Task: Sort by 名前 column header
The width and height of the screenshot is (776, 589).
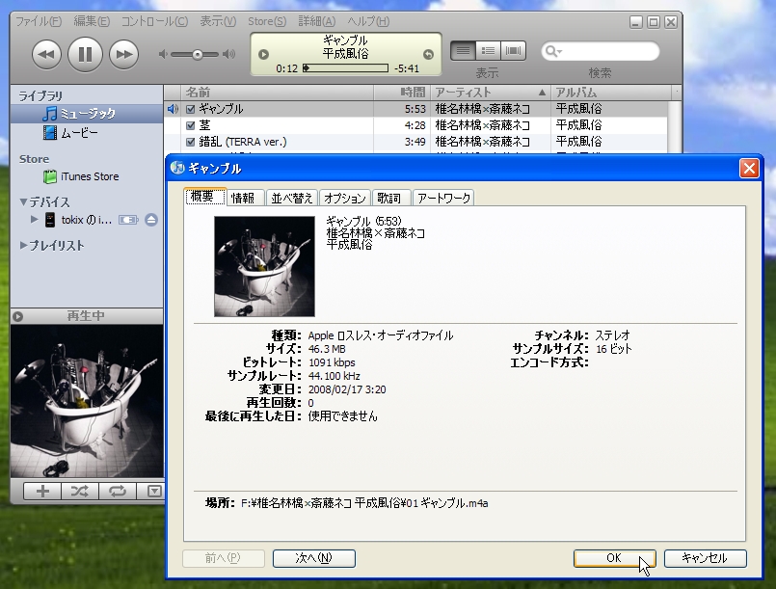Action: tap(278, 93)
